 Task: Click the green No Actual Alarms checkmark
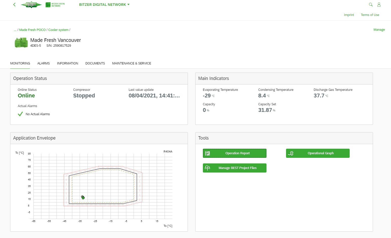pyautogui.click(x=20, y=114)
